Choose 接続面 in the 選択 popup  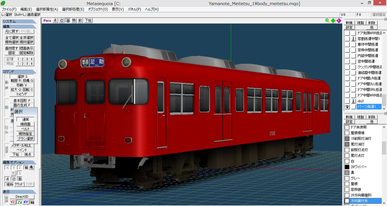click(x=25, y=124)
